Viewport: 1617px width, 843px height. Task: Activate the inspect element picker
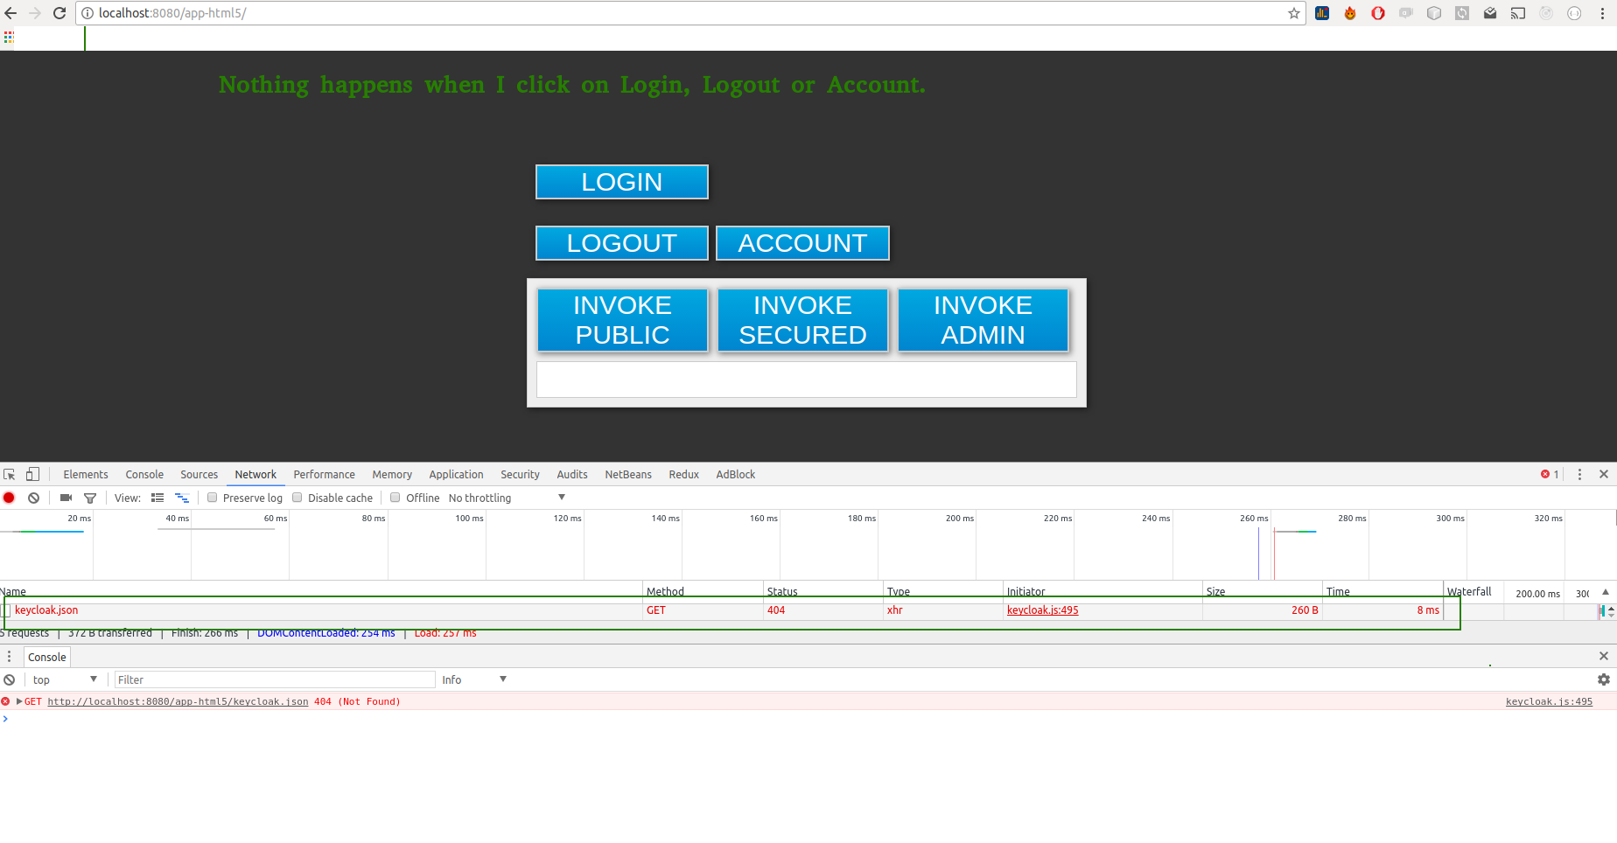pos(10,474)
